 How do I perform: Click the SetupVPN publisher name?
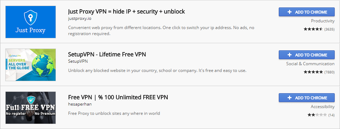click(x=78, y=61)
